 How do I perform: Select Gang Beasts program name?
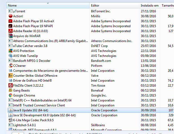(x=22, y=90)
